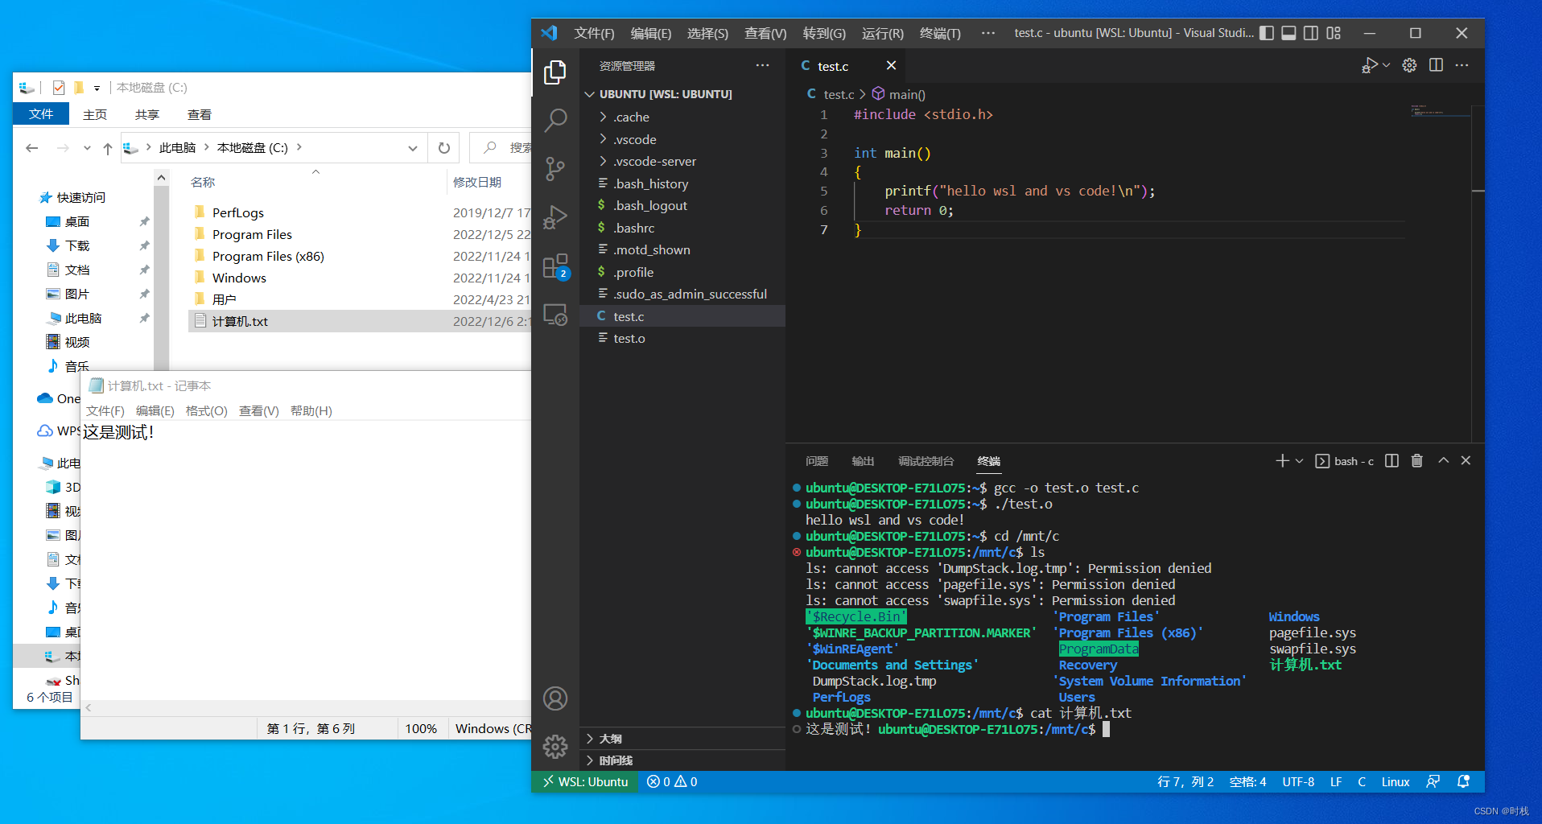This screenshot has height=824, width=1542.
Task: Expand the .vscode-server folder
Action: point(682,161)
